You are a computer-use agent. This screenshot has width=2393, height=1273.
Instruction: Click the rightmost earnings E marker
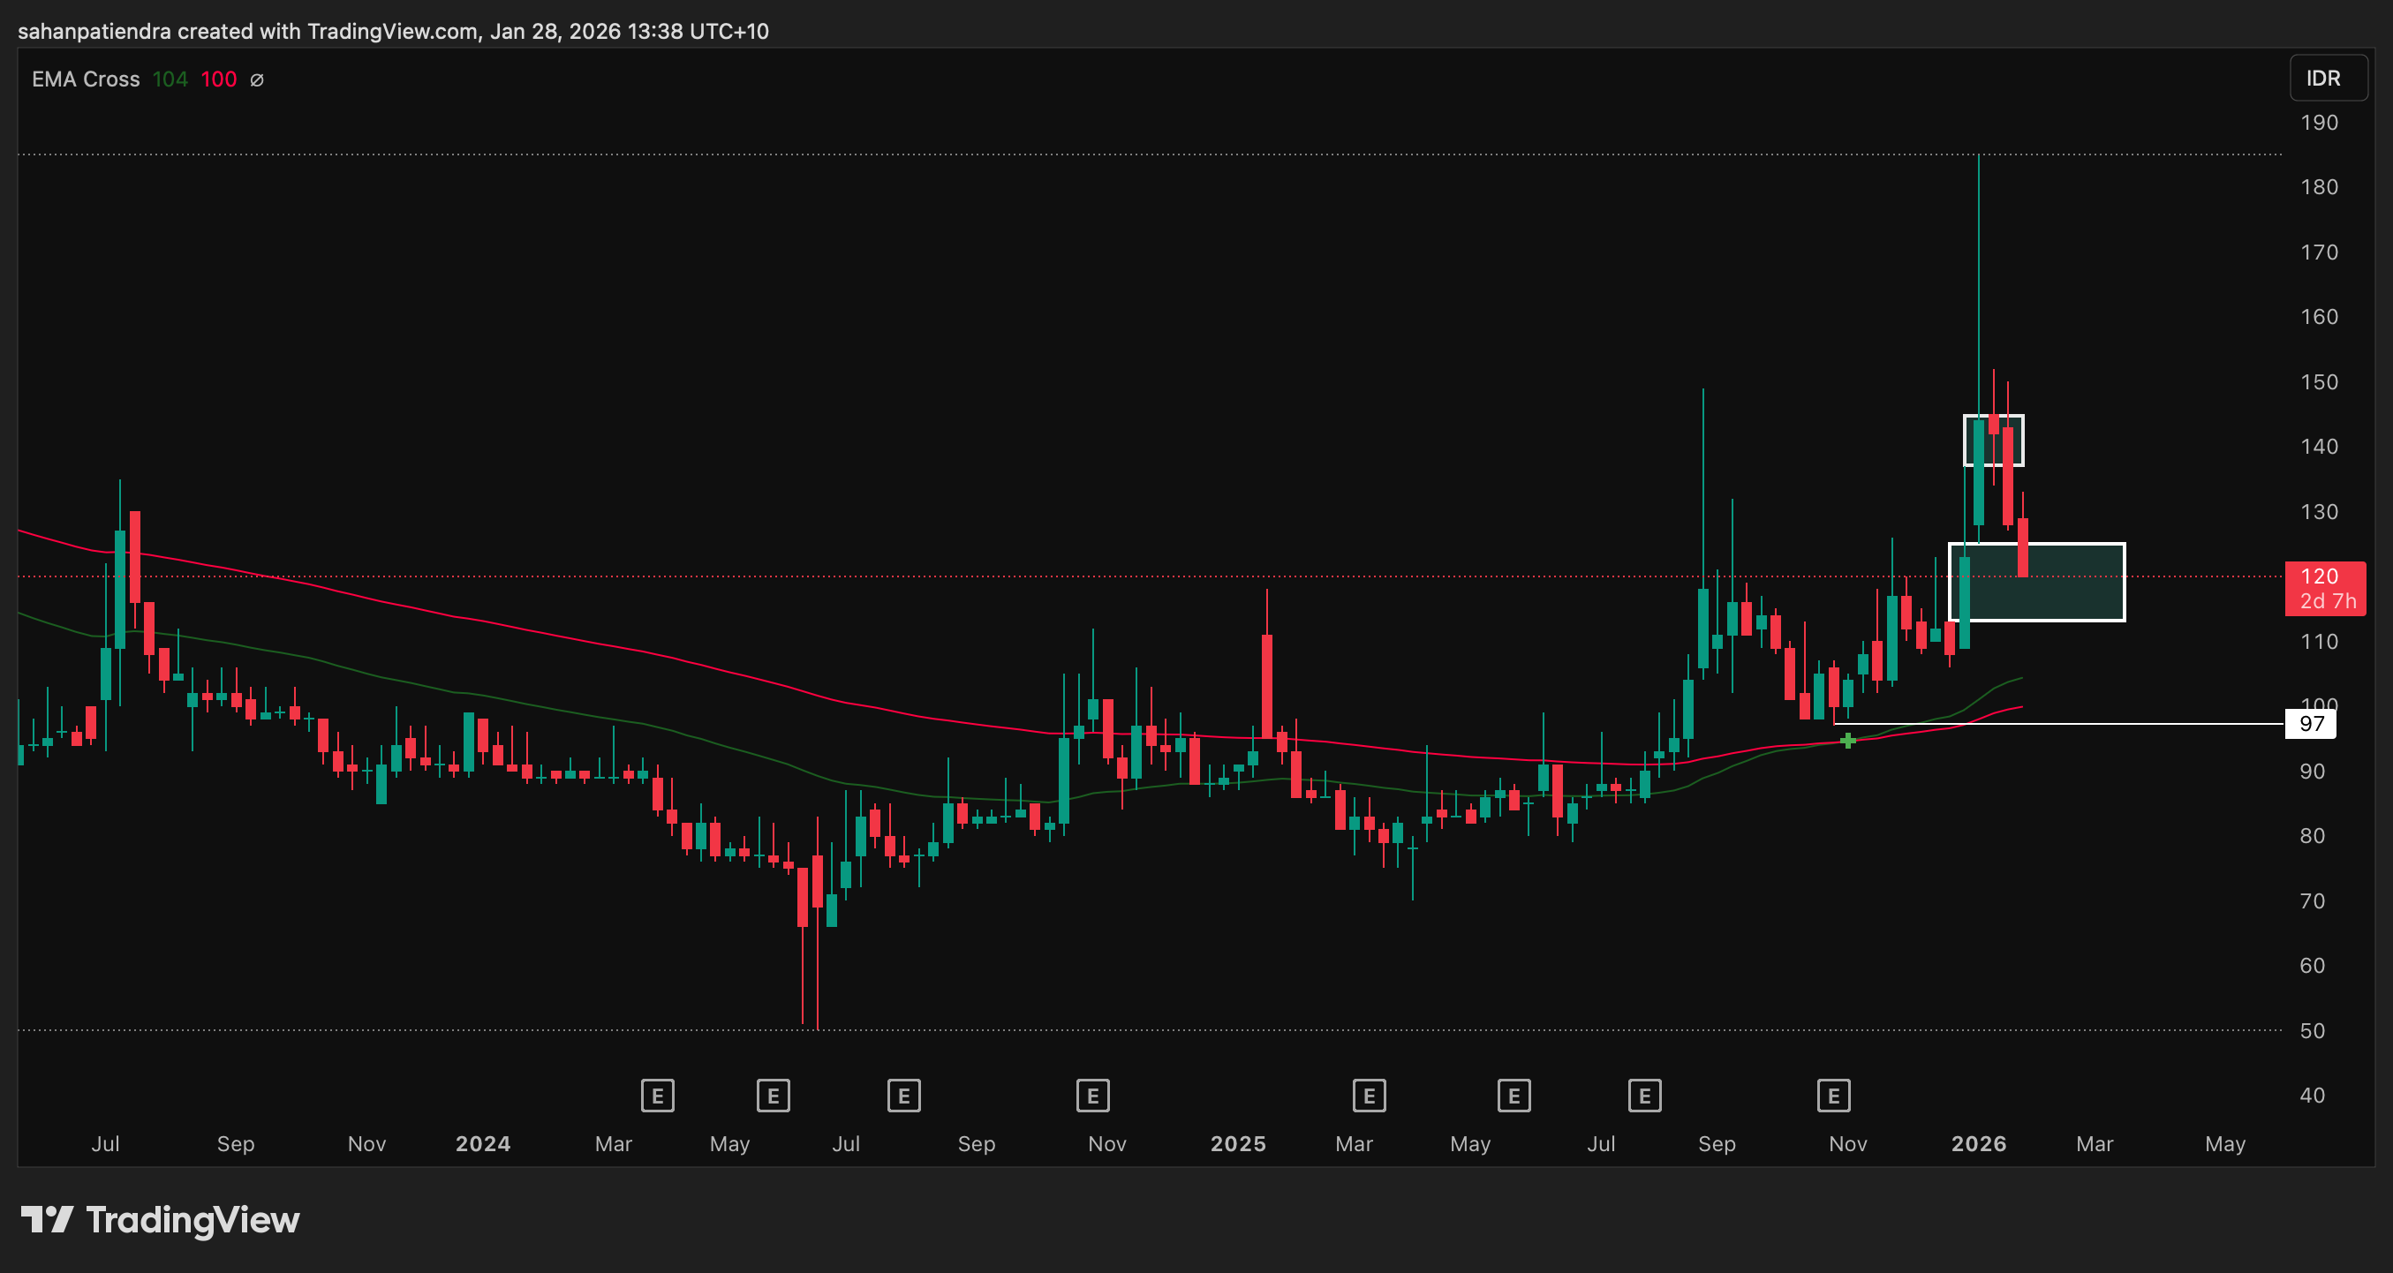click(1833, 1096)
